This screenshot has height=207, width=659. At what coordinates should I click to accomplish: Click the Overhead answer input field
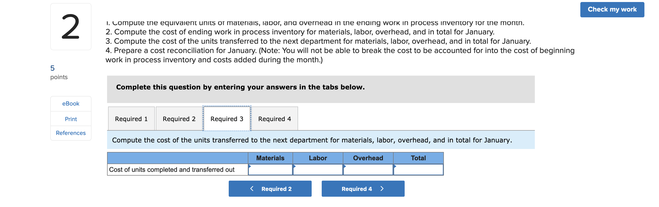pyautogui.click(x=368, y=169)
